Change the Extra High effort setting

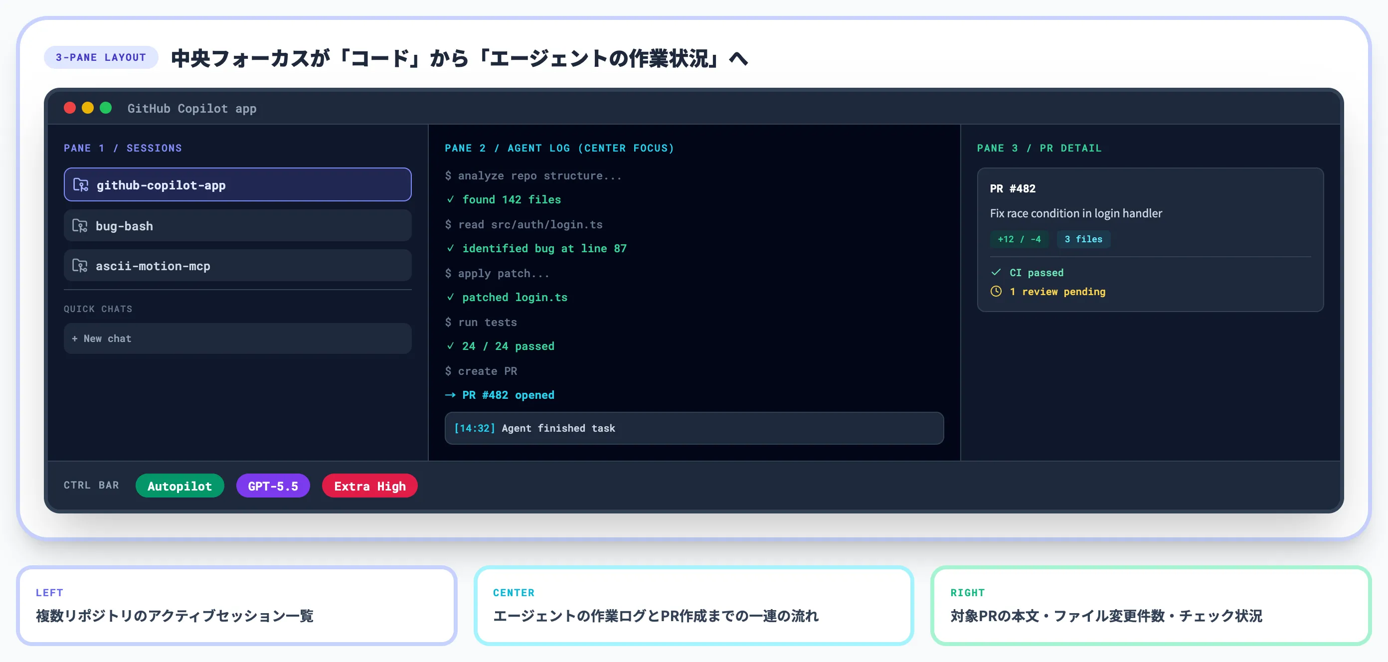click(369, 486)
